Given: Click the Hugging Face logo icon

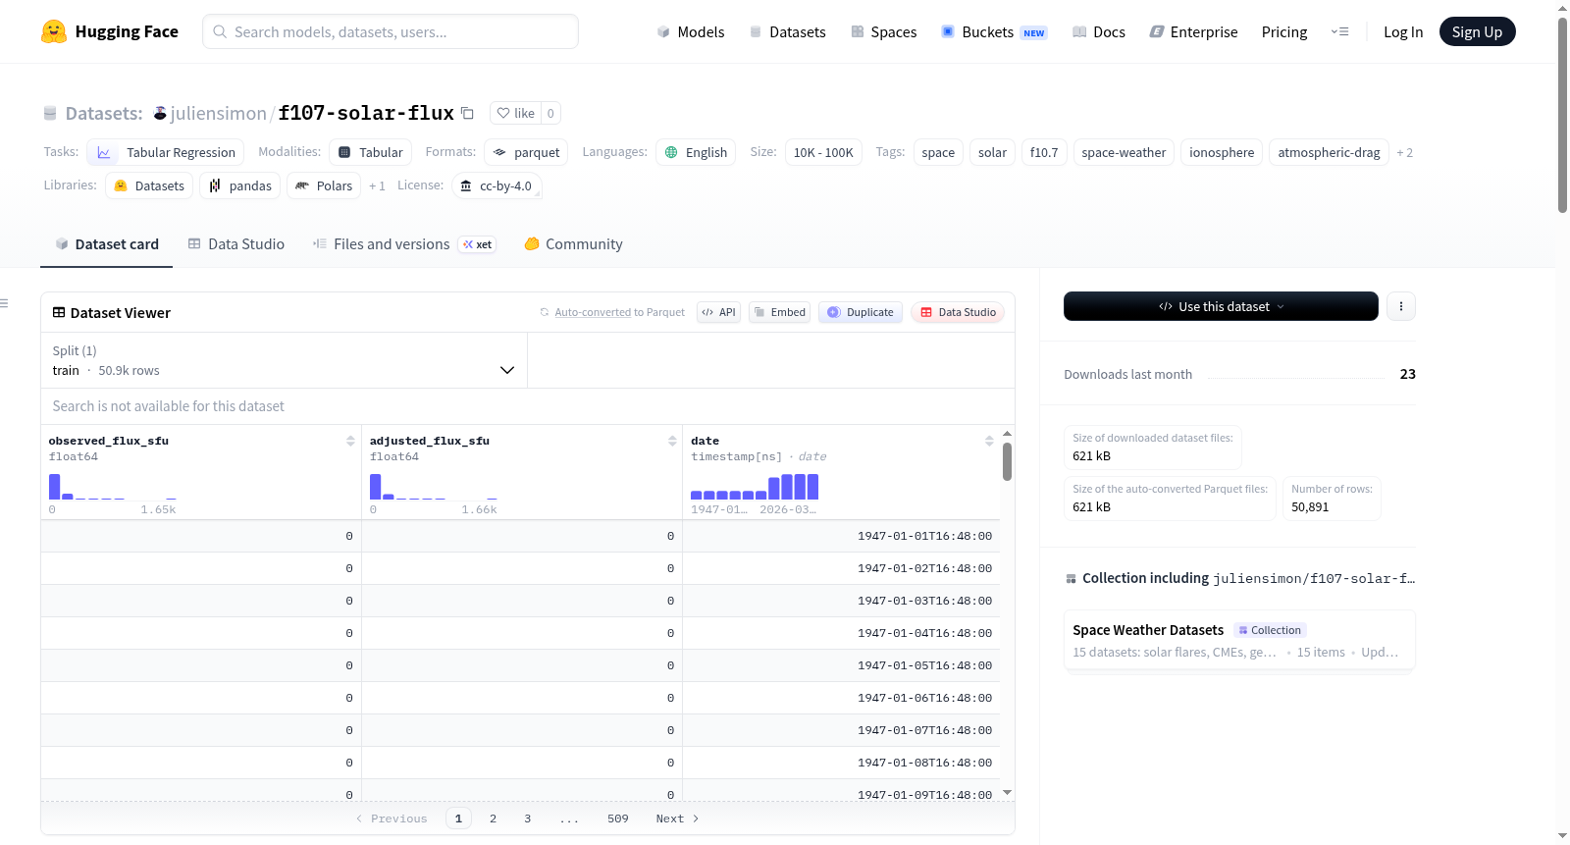Looking at the screenshot, I should [54, 31].
